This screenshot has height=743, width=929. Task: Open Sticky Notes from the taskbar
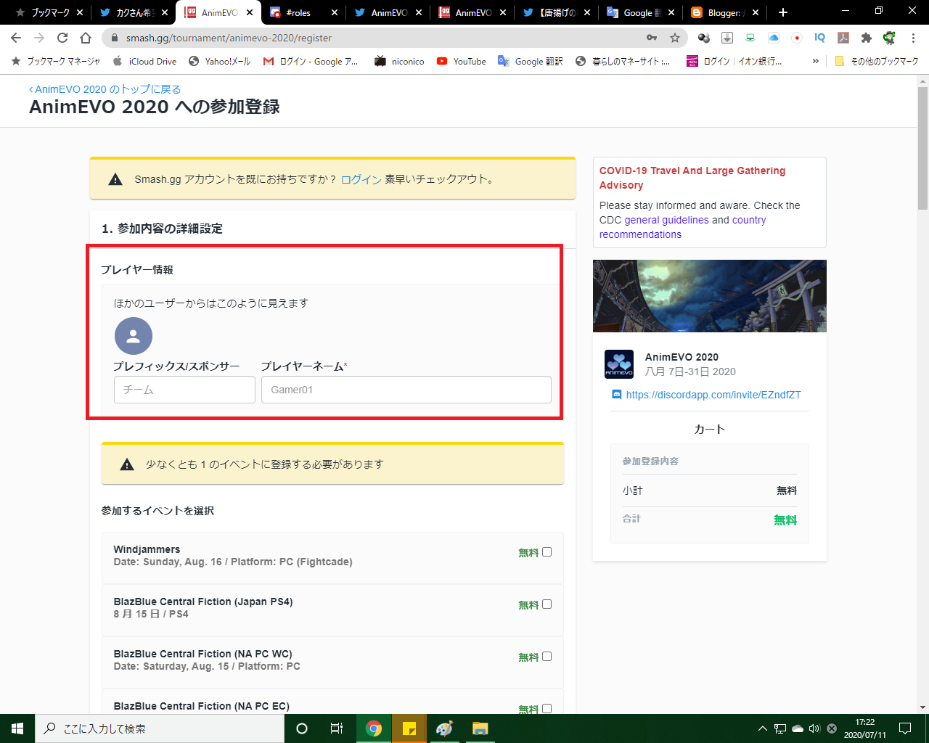[409, 728]
